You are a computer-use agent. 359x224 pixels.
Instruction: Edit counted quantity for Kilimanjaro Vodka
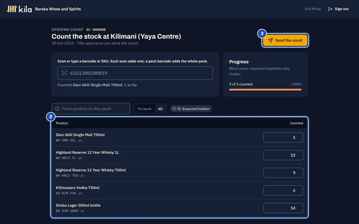pos(283,190)
